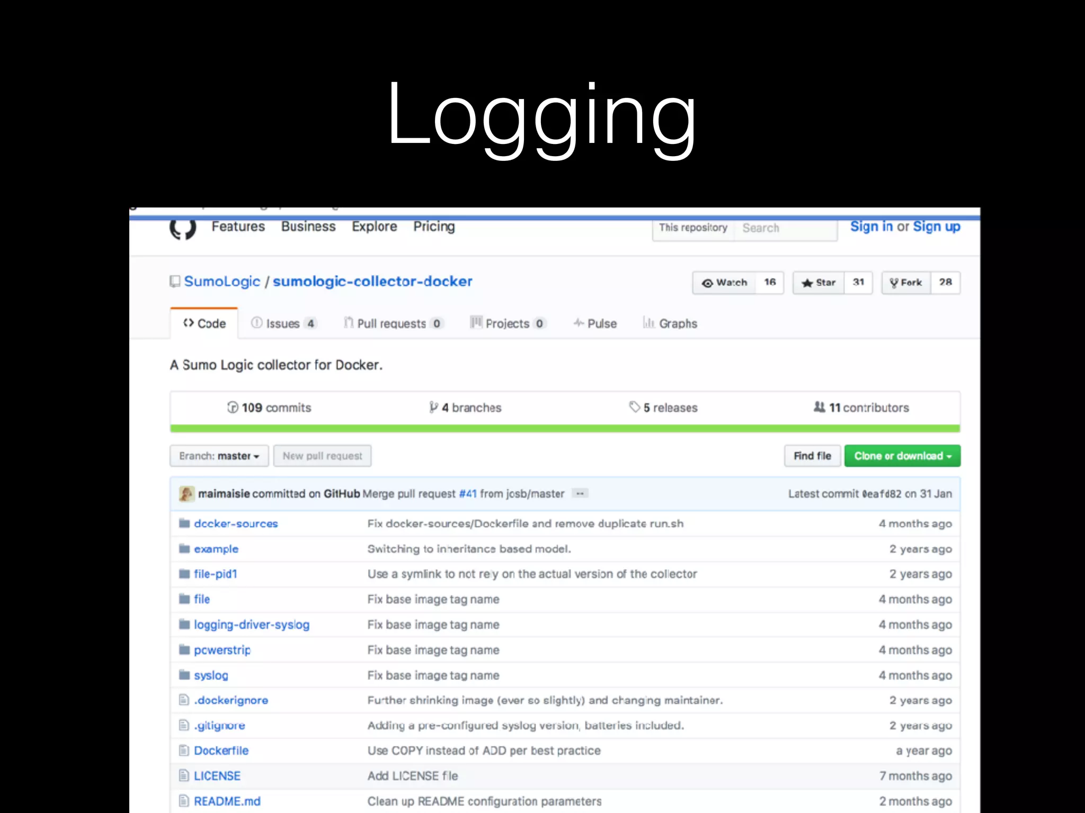This screenshot has width=1085, height=813.
Task: Open pull request #41 link
Action: click(468, 493)
